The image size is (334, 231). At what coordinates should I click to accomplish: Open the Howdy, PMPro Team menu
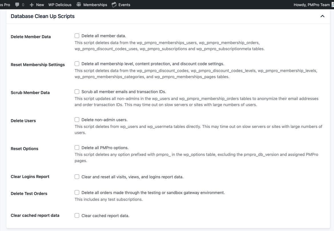click(312, 5)
